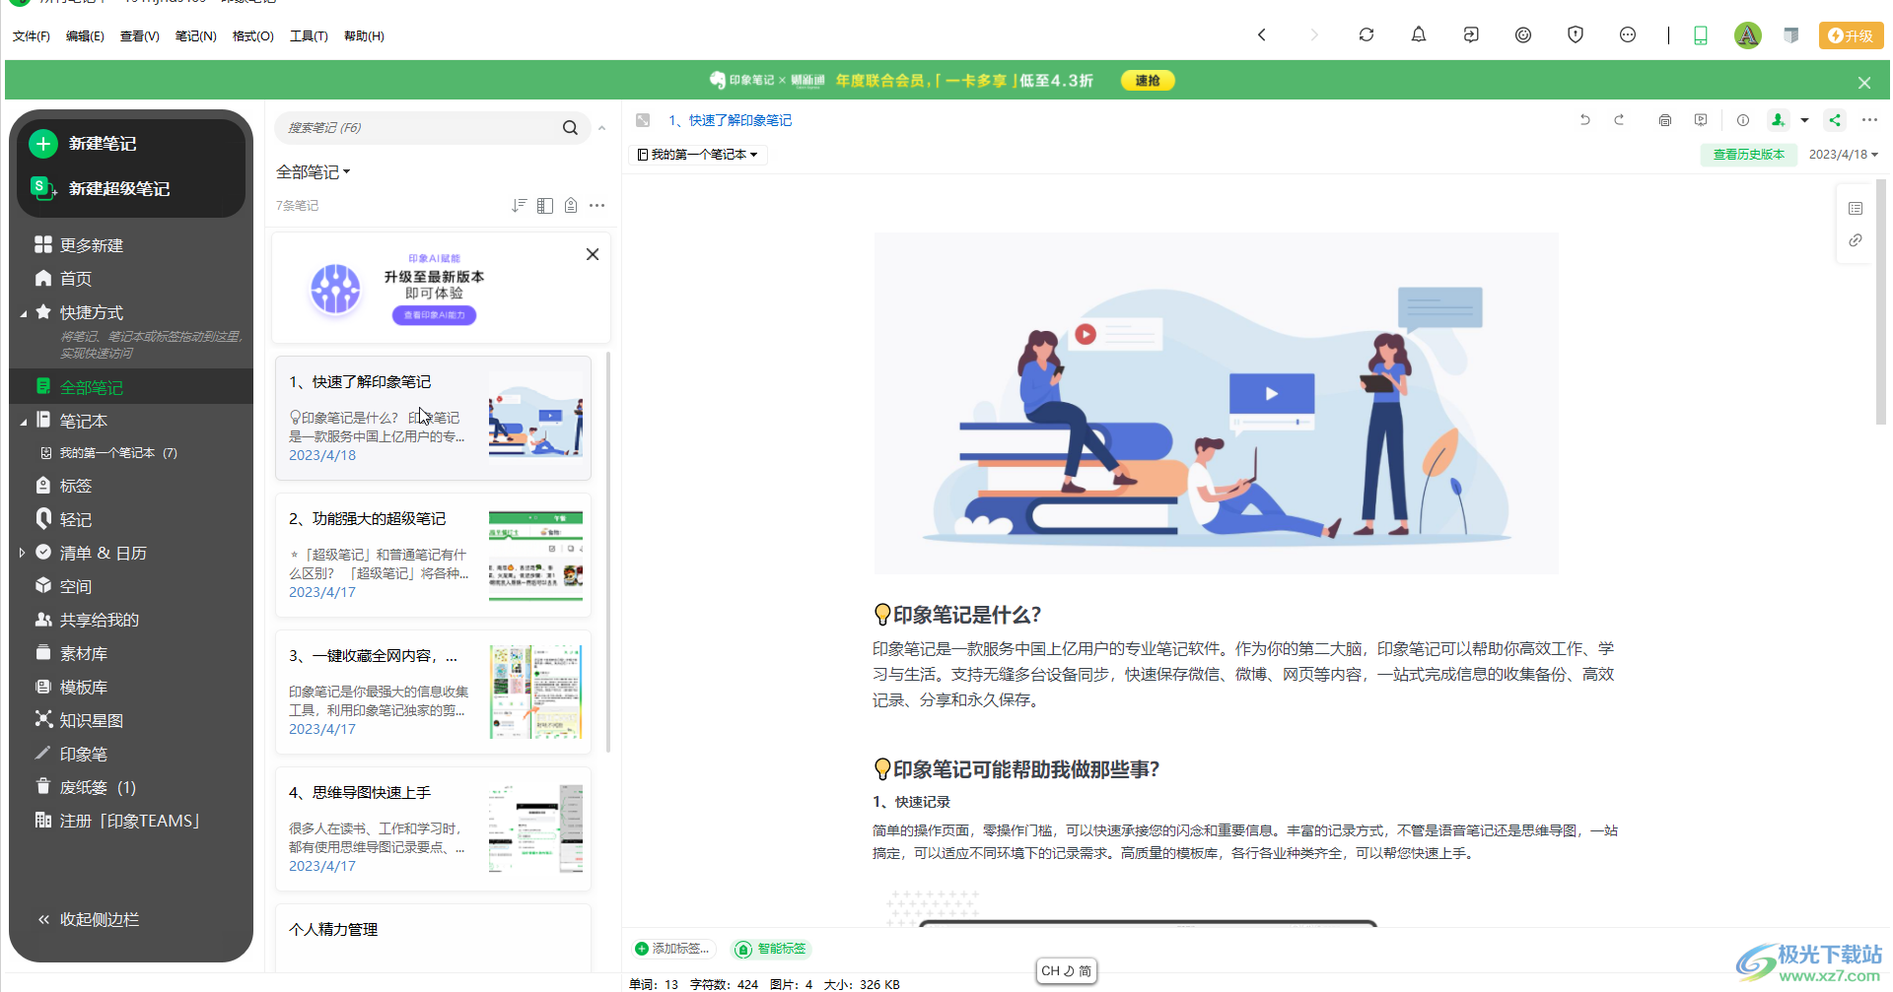Show note info icon
1893x992 pixels.
(1743, 120)
